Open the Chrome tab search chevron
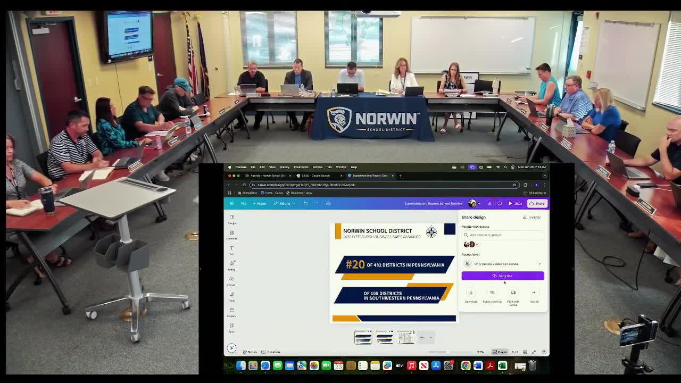This screenshot has height=383, width=681. pos(544,176)
